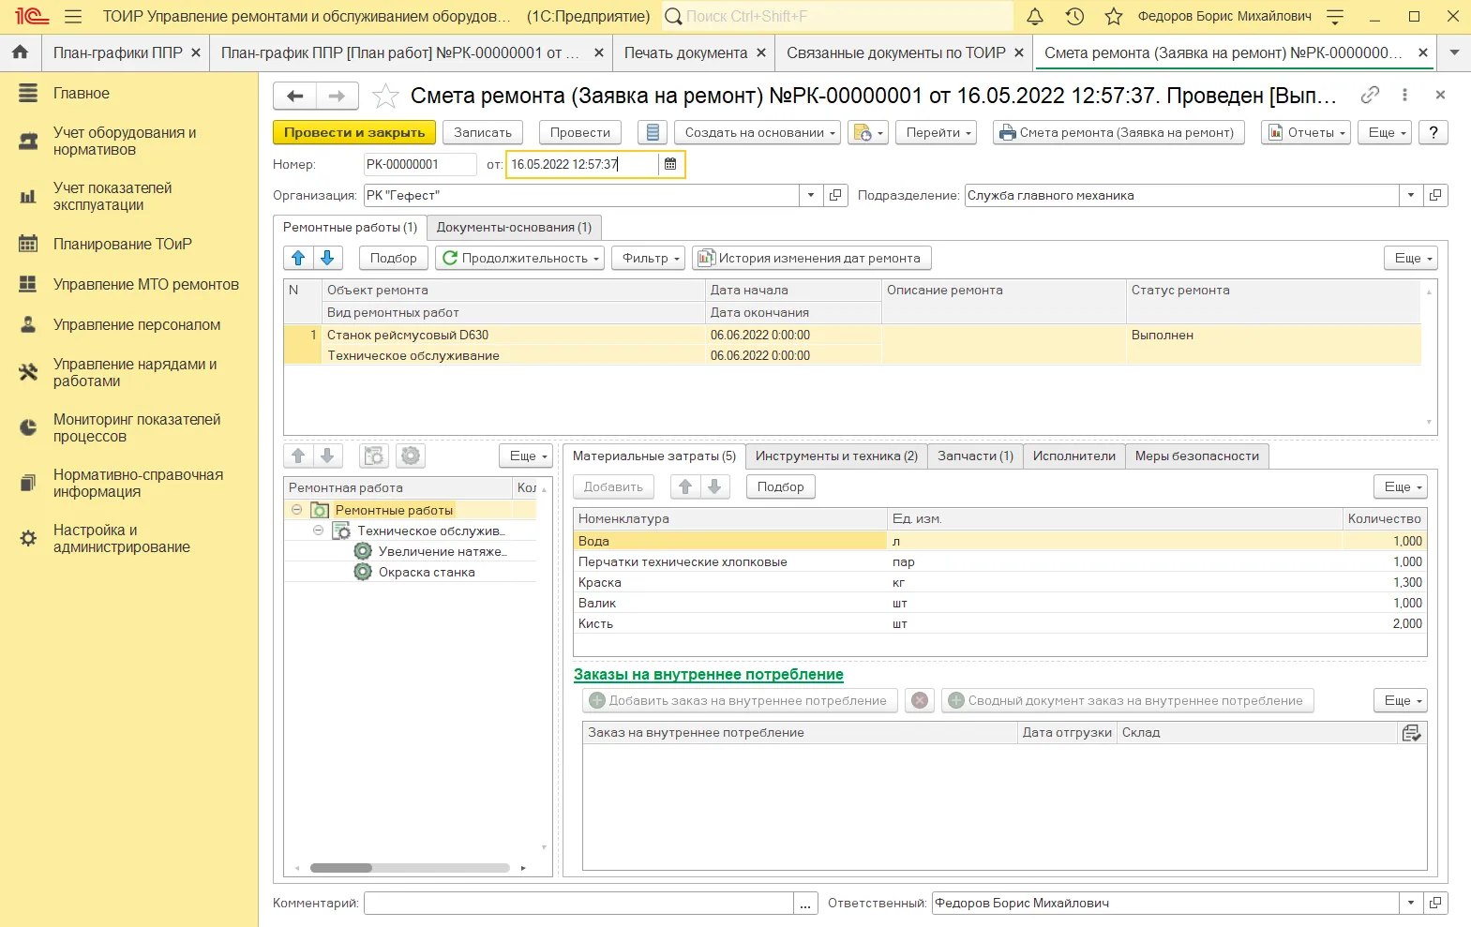
Task: Expand Организация dropdown list
Action: click(811, 195)
